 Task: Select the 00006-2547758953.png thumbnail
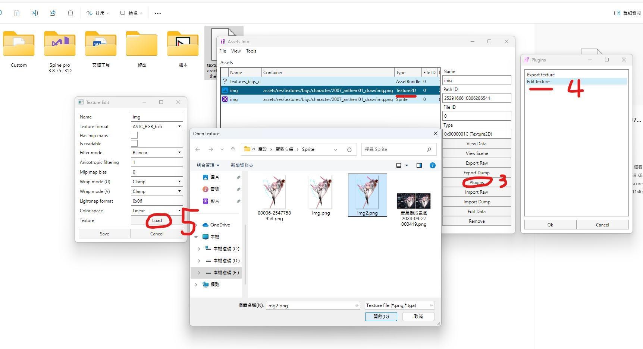[x=274, y=198]
